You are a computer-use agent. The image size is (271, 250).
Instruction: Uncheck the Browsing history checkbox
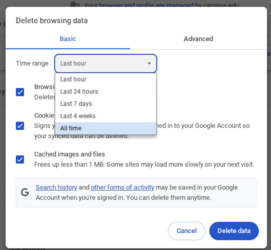click(x=20, y=92)
